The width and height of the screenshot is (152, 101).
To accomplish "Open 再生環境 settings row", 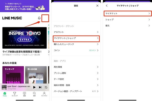I will coord(76,67).
